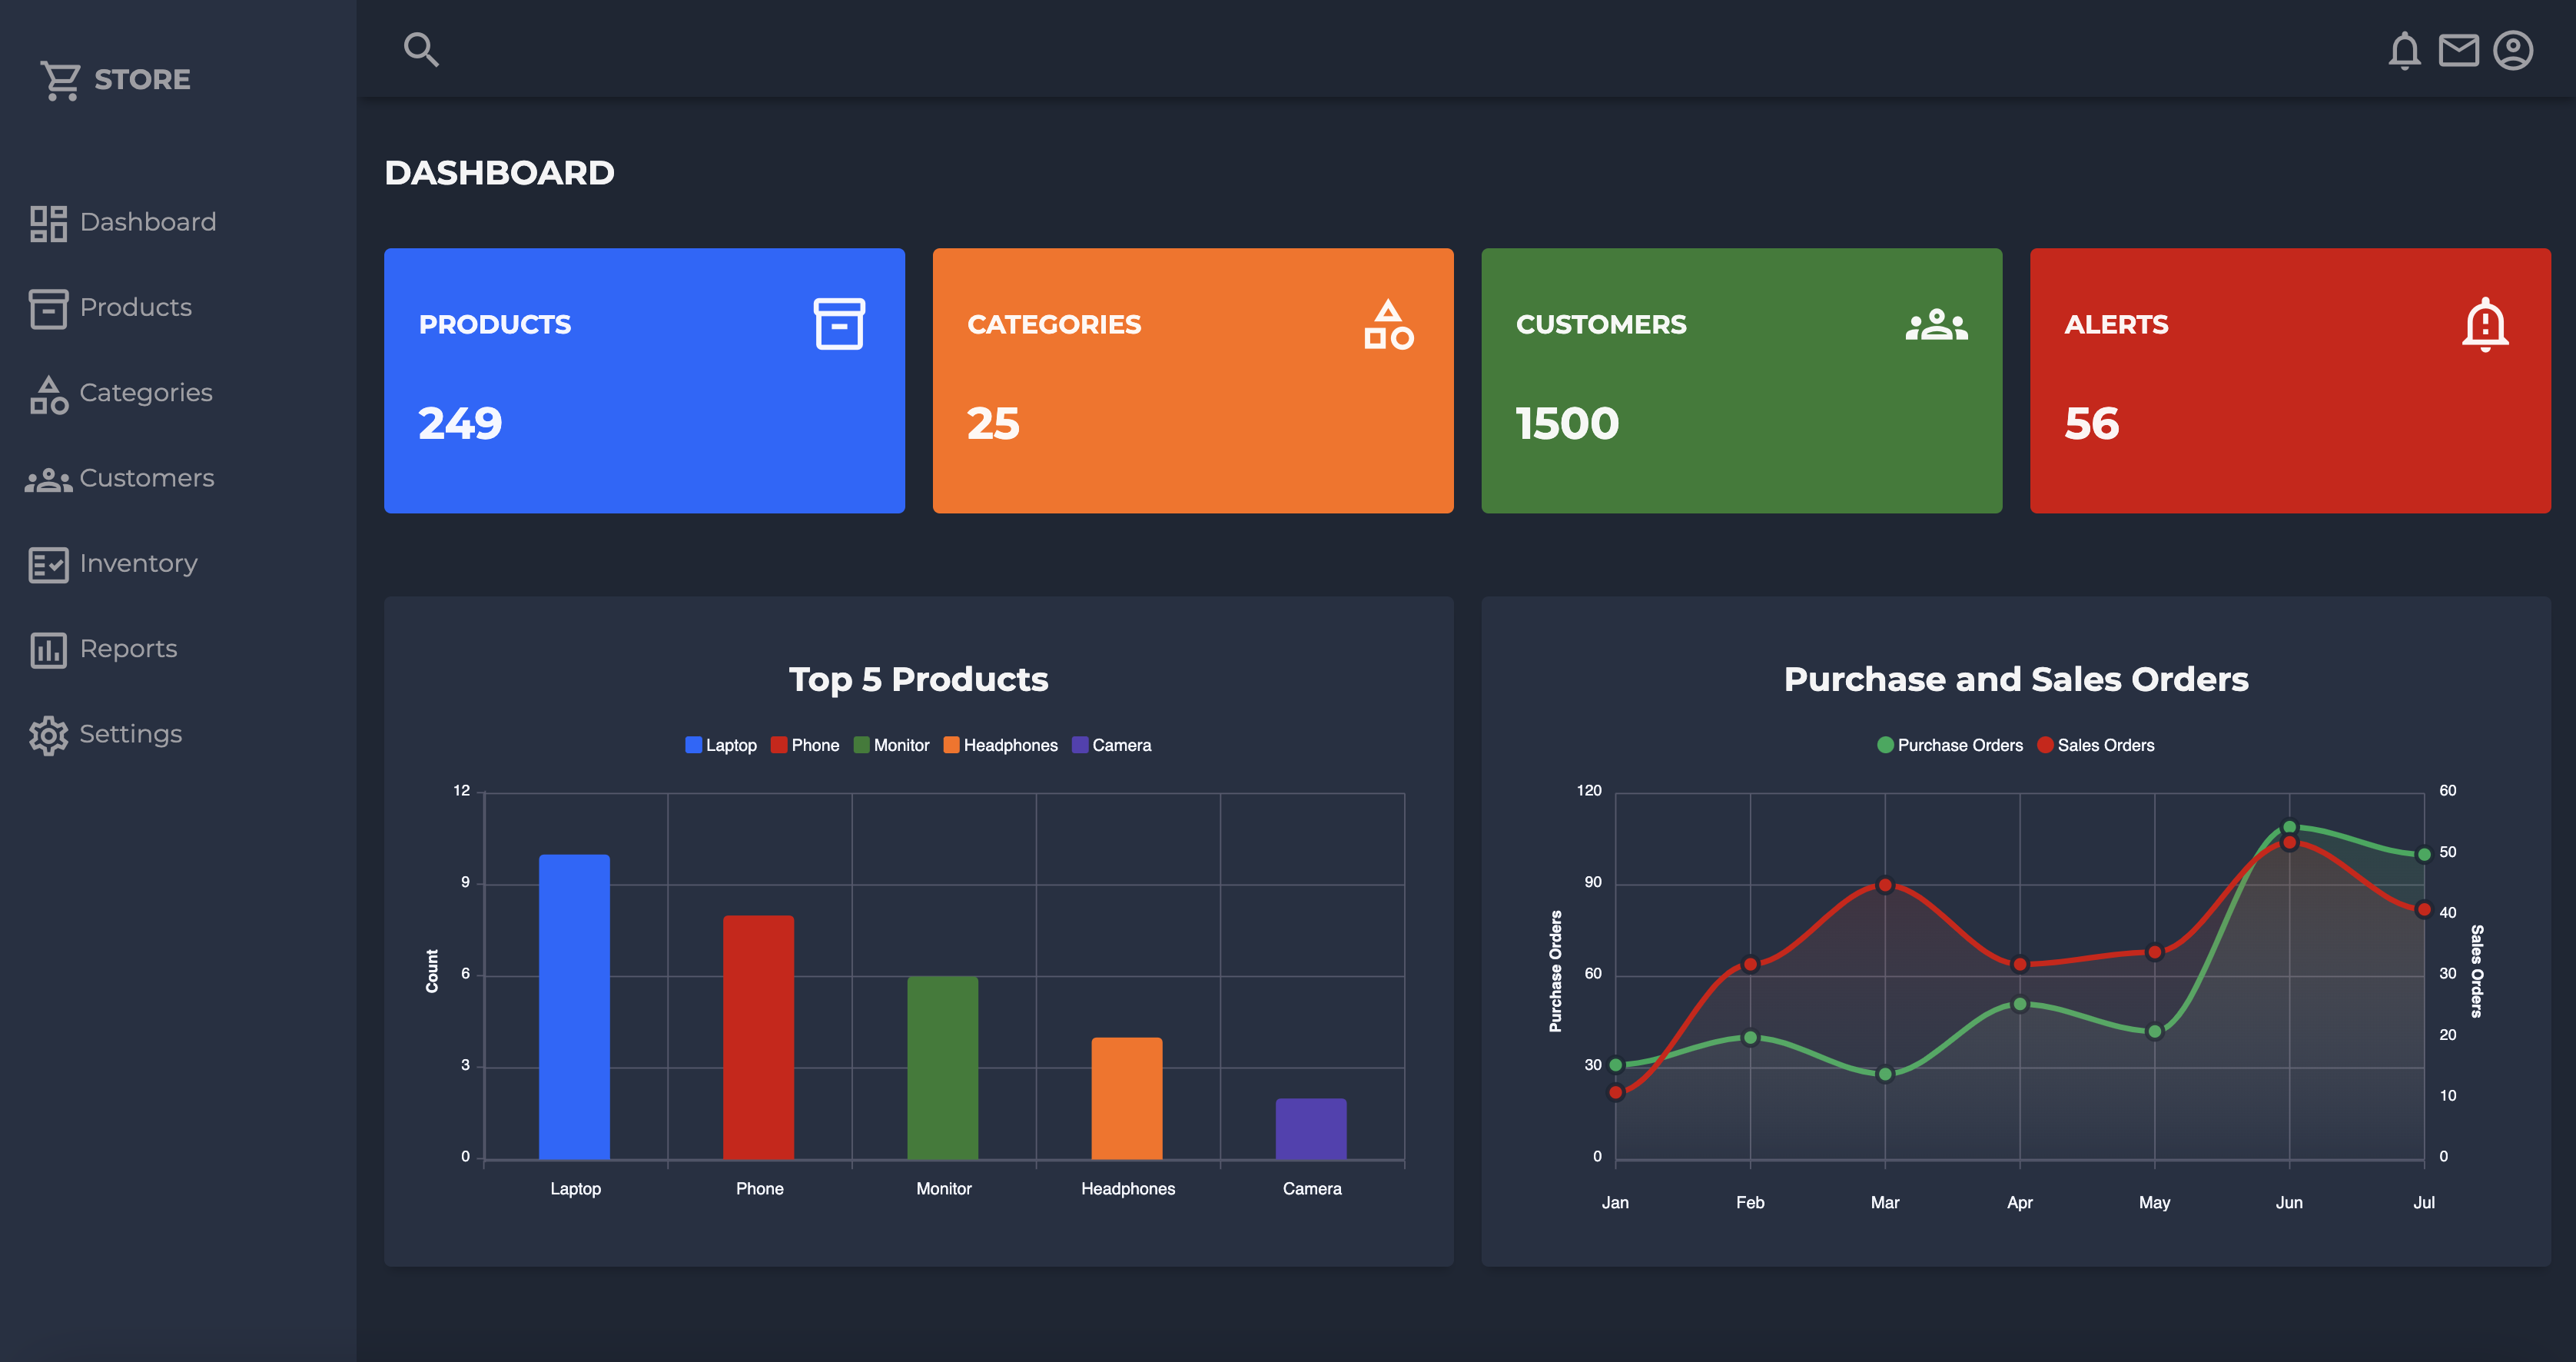Screen dimensions: 2576x1362
Task: Navigate to the Categories page link
Action: click(x=145, y=393)
